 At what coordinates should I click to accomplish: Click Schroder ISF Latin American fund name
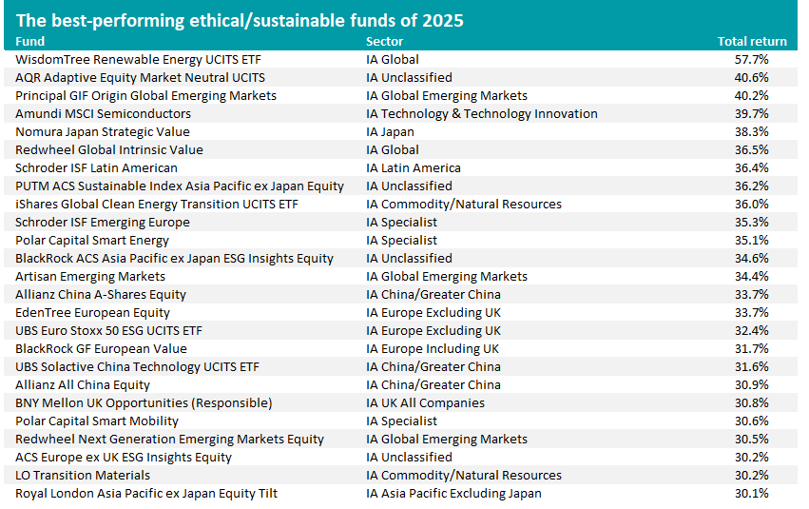[97, 167]
